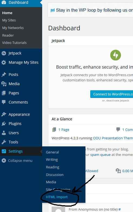Screen dimensions: 133x212
Task: Select Media in Settings flyout
Action: [x=51, y=182]
